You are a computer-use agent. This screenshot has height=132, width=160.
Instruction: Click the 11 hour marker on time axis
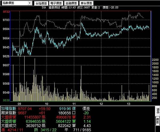(x=74, y=104)
